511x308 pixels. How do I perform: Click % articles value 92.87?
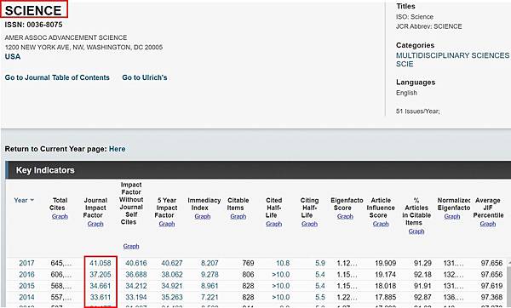422,297
